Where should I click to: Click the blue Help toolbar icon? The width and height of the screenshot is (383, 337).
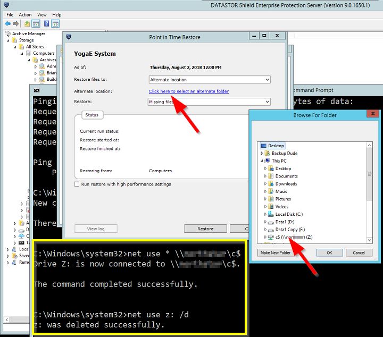pos(46,24)
